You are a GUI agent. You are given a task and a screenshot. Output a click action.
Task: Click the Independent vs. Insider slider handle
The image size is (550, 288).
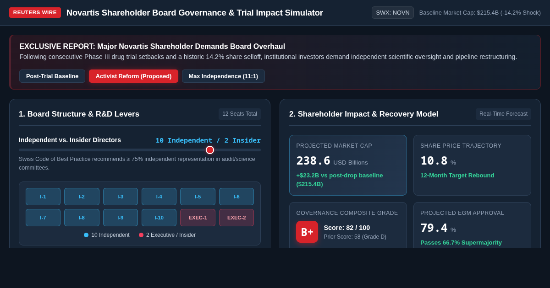pyautogui.click(x=210, y=150)
